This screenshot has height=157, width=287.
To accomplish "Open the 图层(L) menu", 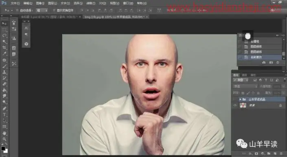I will pyautogui.click(x=53, y=3).
